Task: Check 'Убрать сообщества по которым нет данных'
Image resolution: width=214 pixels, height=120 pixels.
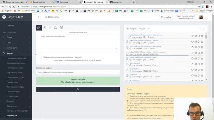Action: (x=40, y=57)
